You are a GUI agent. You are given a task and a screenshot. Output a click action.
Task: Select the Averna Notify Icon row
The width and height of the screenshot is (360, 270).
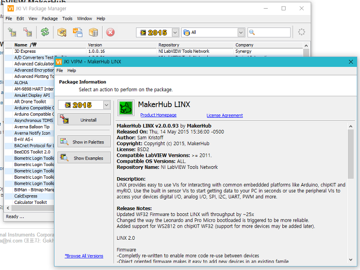point(30,133)
